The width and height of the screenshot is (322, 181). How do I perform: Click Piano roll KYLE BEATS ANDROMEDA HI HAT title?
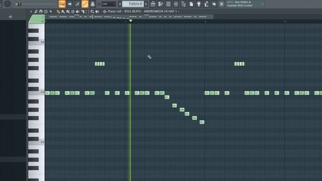point(142,12)
